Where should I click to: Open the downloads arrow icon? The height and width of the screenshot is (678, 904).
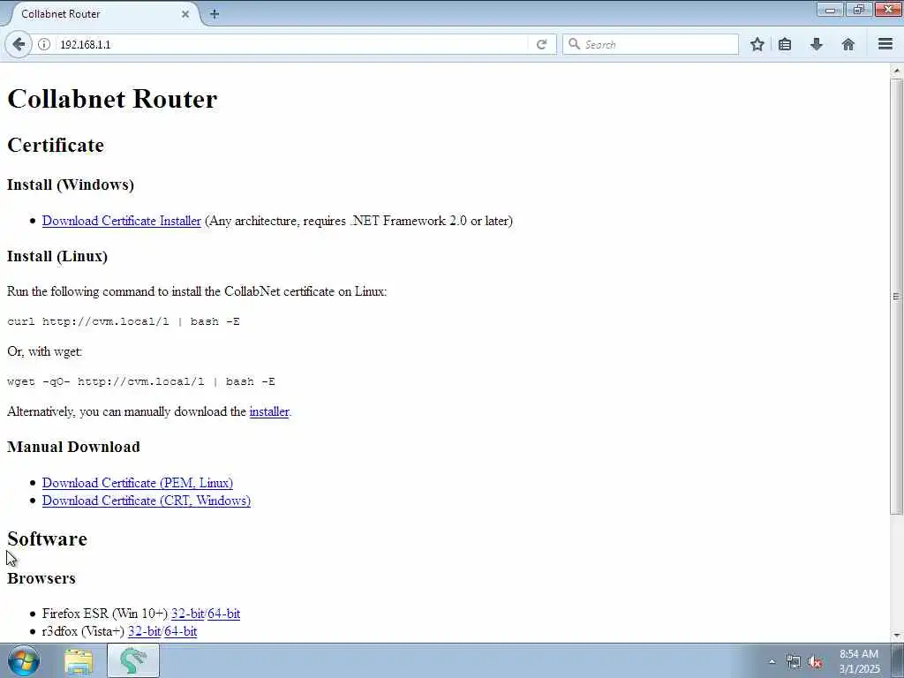click(816, 44)
